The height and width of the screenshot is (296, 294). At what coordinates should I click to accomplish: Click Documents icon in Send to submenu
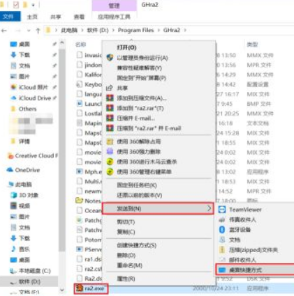(222, 240)
